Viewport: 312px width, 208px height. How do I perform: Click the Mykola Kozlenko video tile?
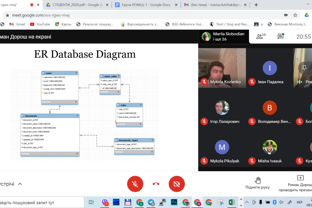point(222,68)
